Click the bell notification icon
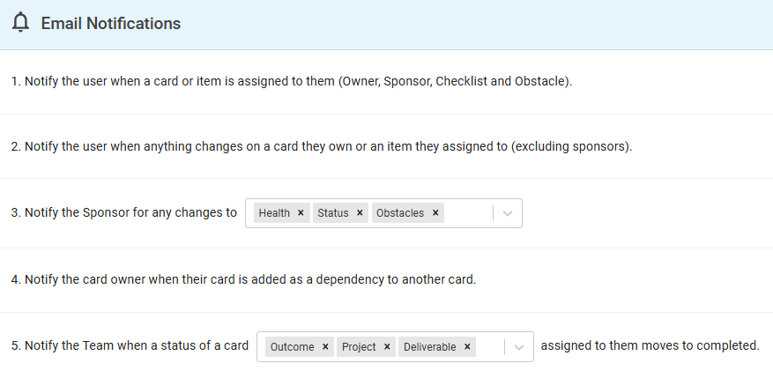 click(x=20, y=23)
